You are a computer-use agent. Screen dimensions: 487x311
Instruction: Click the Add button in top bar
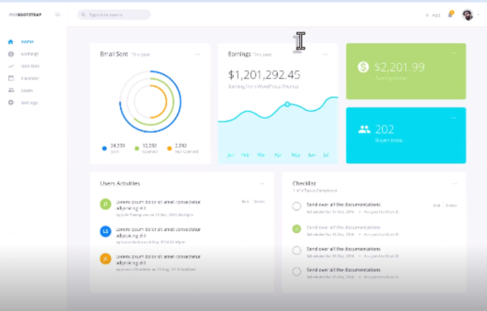tap(433, 15)
